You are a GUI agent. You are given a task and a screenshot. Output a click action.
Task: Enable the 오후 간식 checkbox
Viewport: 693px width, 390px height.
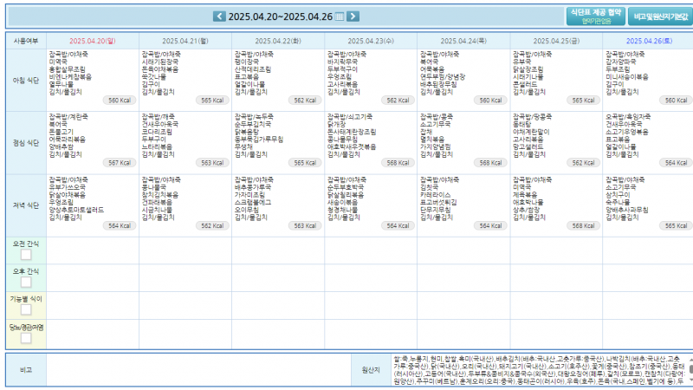point(26,283)
